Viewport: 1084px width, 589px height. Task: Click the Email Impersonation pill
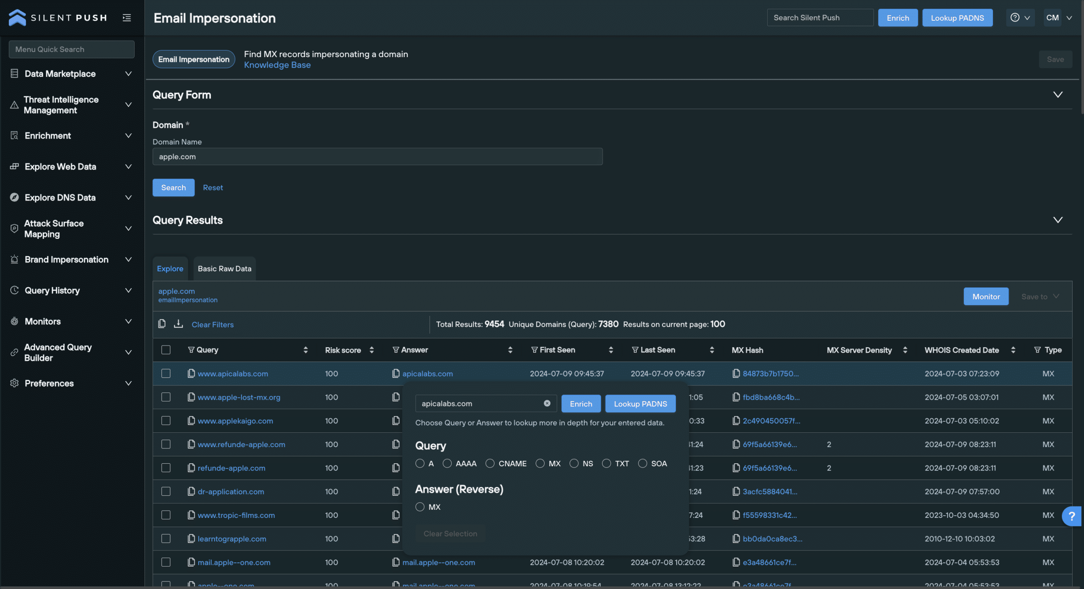click(194, 59)
